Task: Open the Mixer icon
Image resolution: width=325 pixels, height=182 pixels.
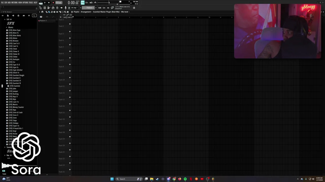Action: coord(57,8)
